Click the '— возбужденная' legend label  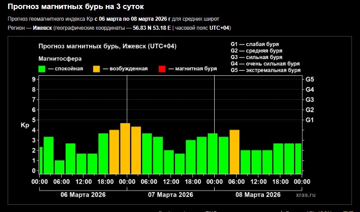126,69
